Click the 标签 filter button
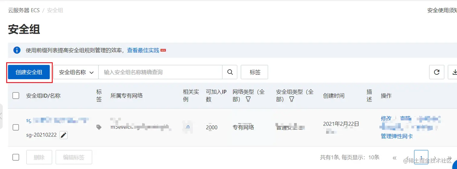 tap(254, 72)
